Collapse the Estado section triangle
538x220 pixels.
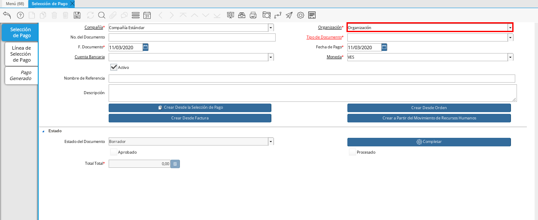pos(43,131)
